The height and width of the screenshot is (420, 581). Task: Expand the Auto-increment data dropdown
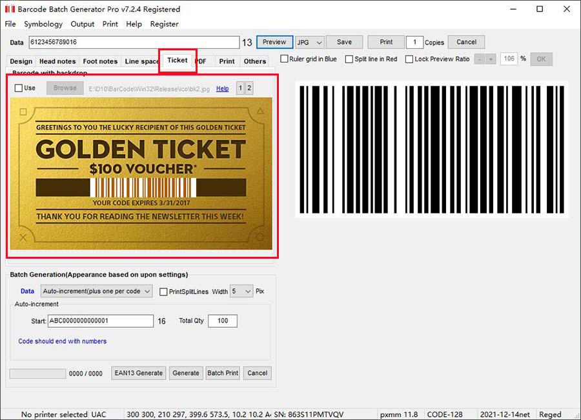[x=96, y=292]
